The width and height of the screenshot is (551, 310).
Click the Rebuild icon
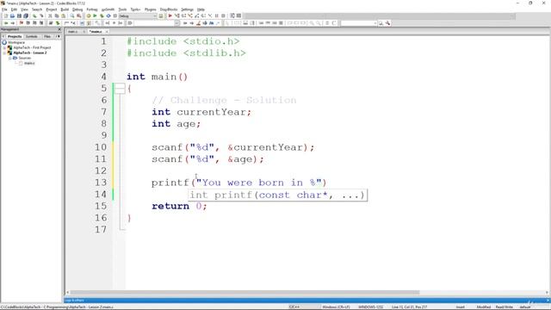(108, 15)
